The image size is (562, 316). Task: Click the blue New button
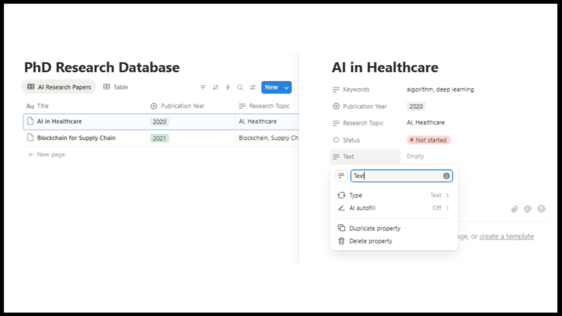[271, 87]
